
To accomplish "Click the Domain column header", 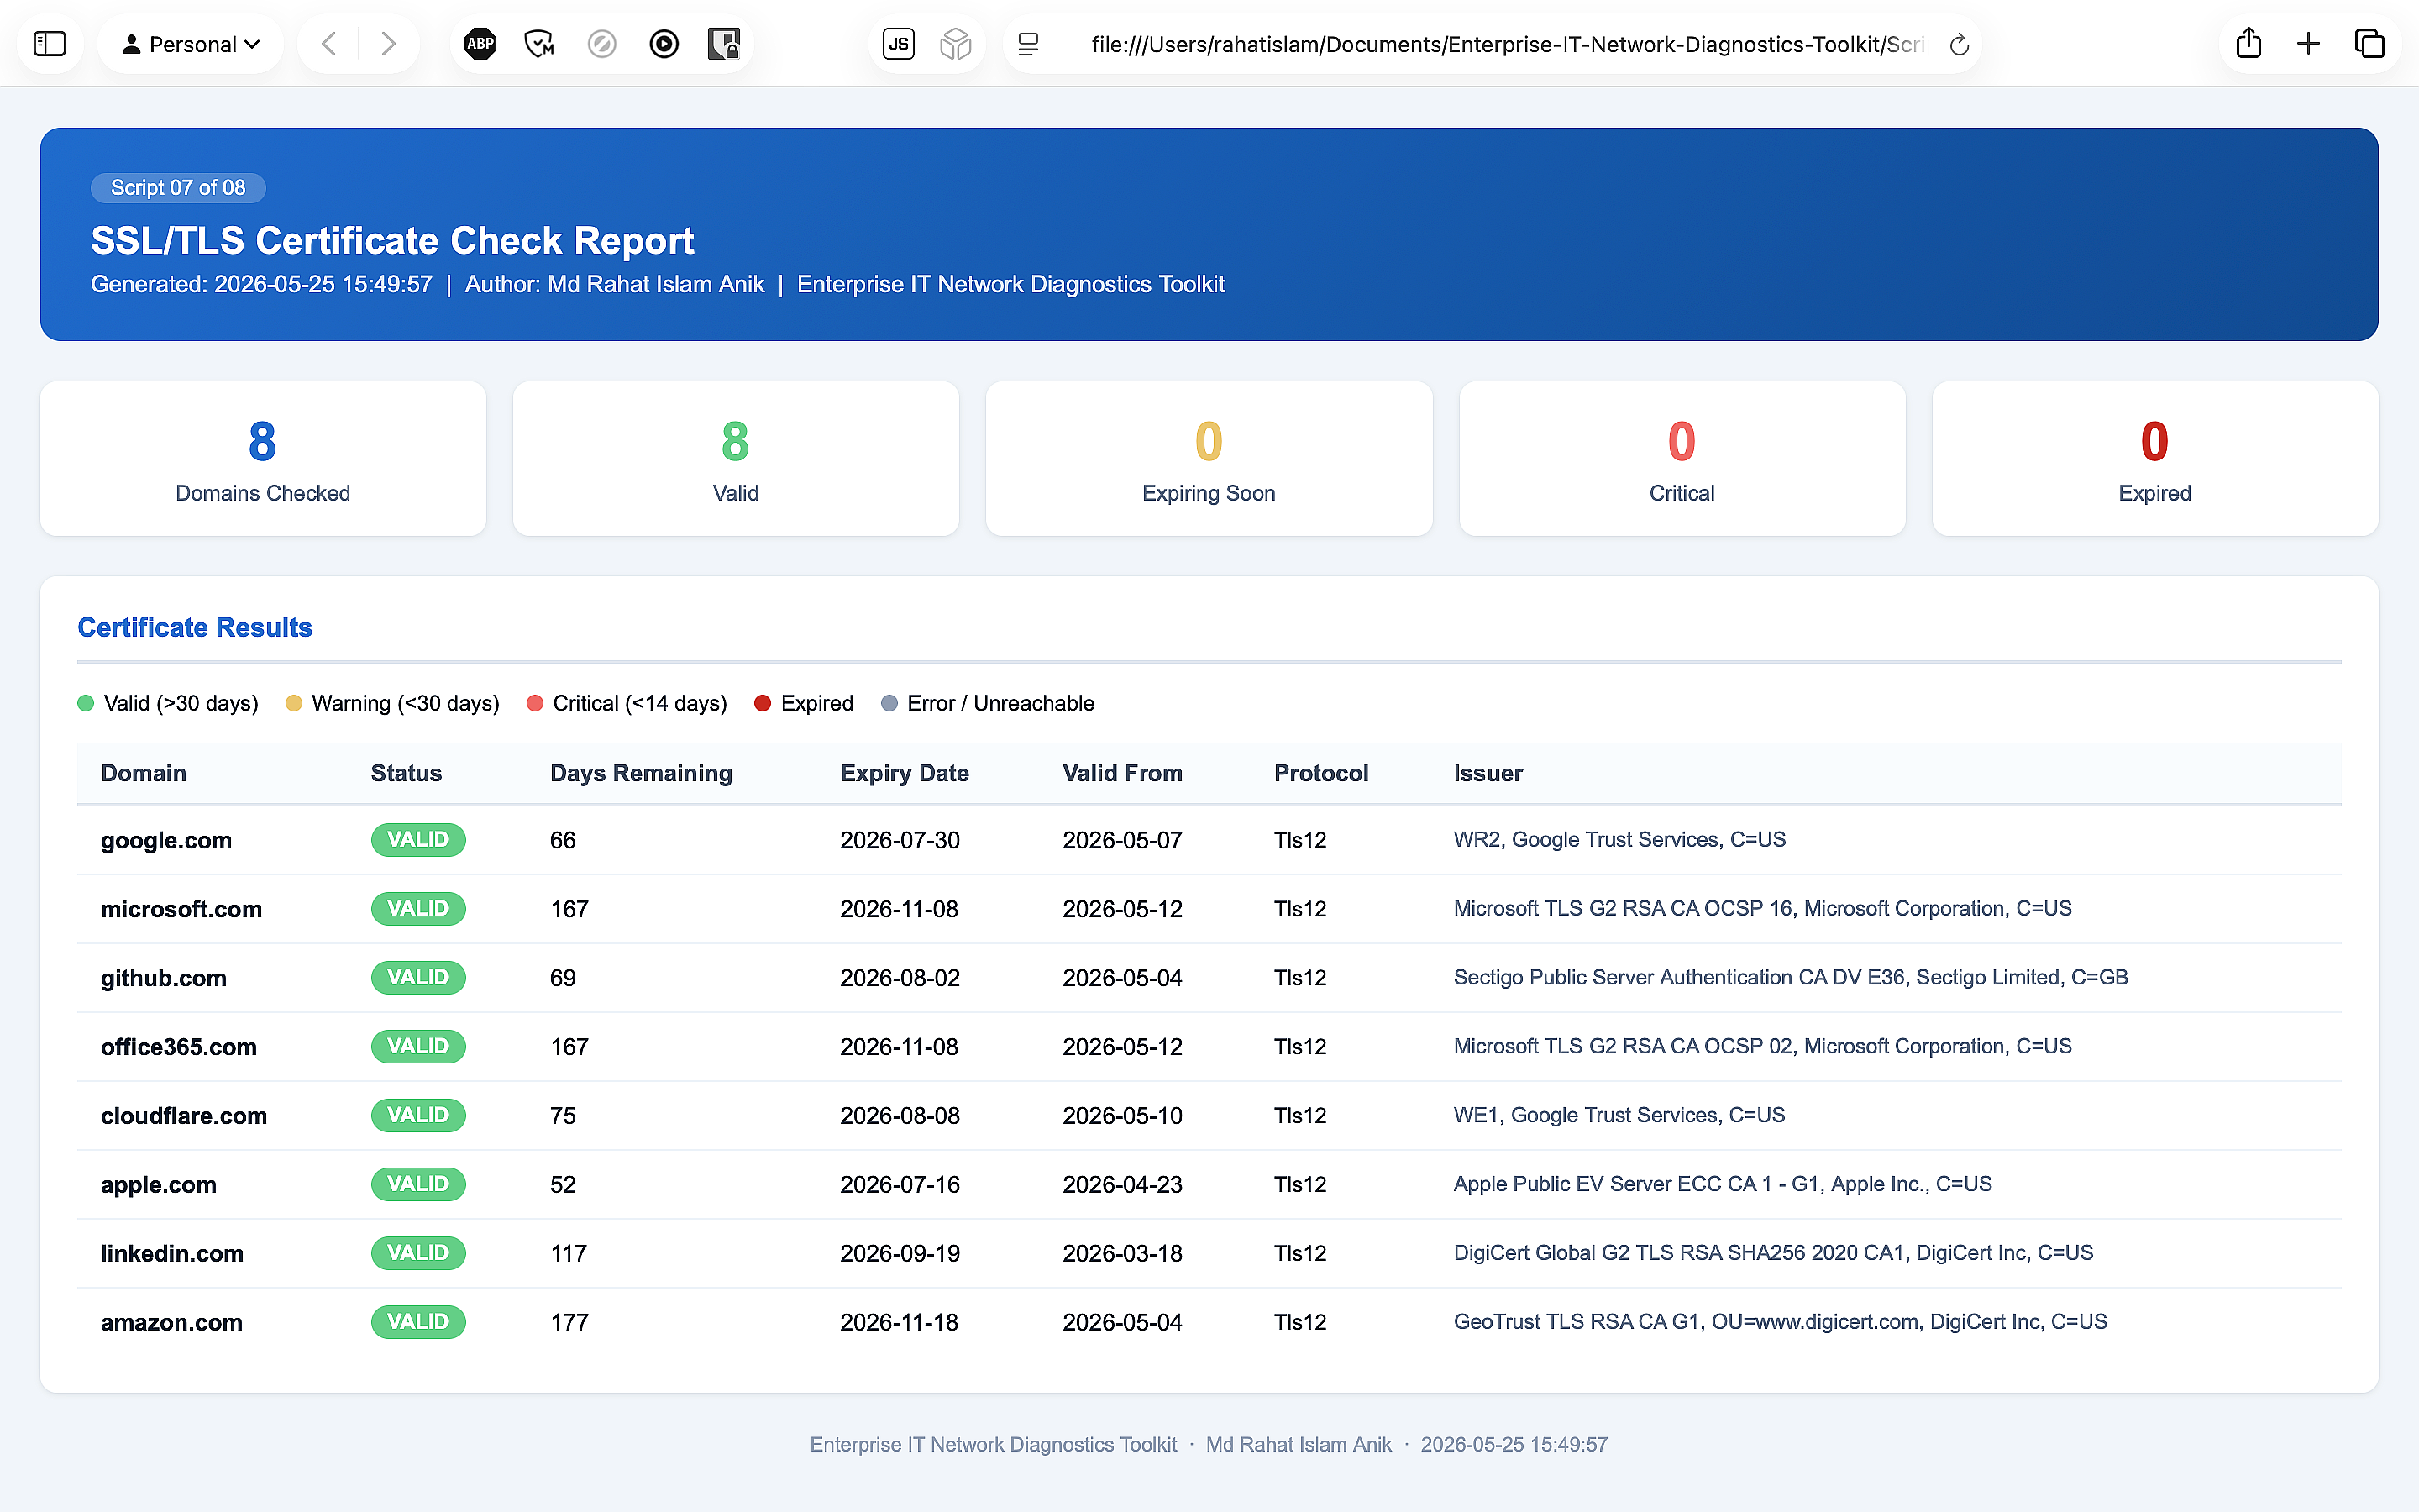I will (x=144, y=774).
